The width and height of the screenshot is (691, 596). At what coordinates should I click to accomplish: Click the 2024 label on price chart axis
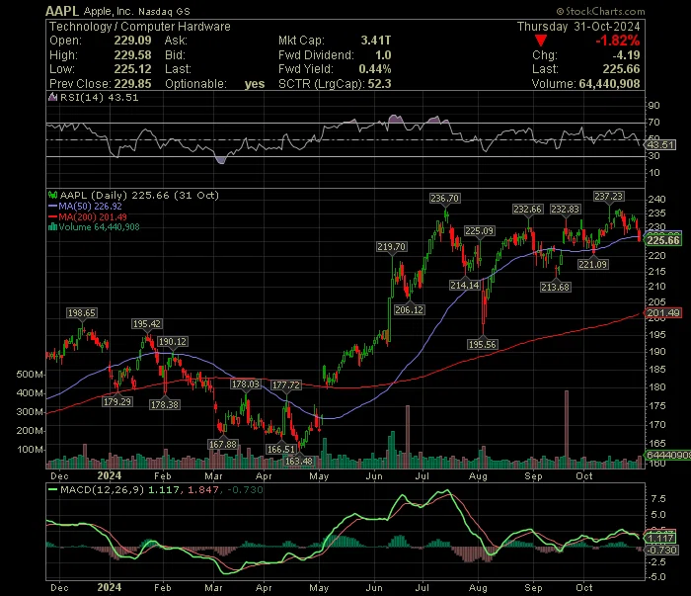[x=109, y=475]
